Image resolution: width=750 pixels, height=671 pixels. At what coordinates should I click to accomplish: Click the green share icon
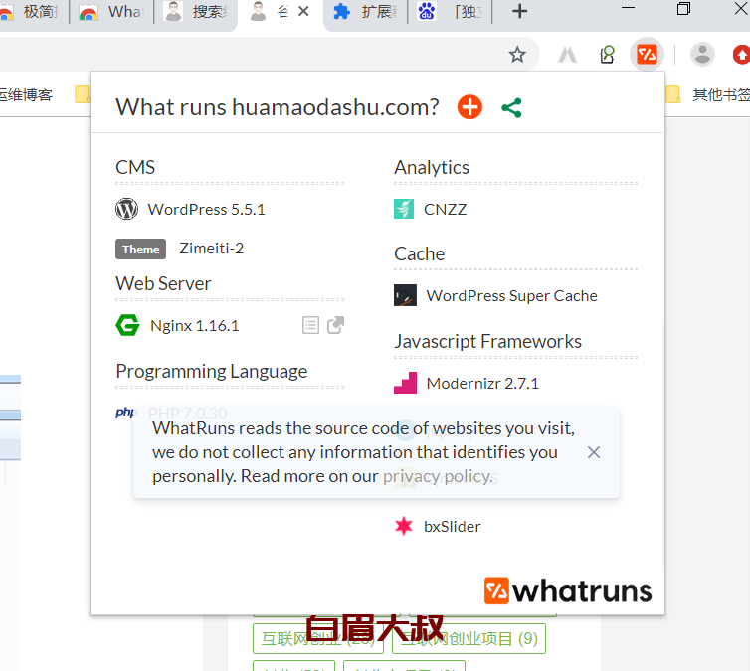[x=511, y=107]
